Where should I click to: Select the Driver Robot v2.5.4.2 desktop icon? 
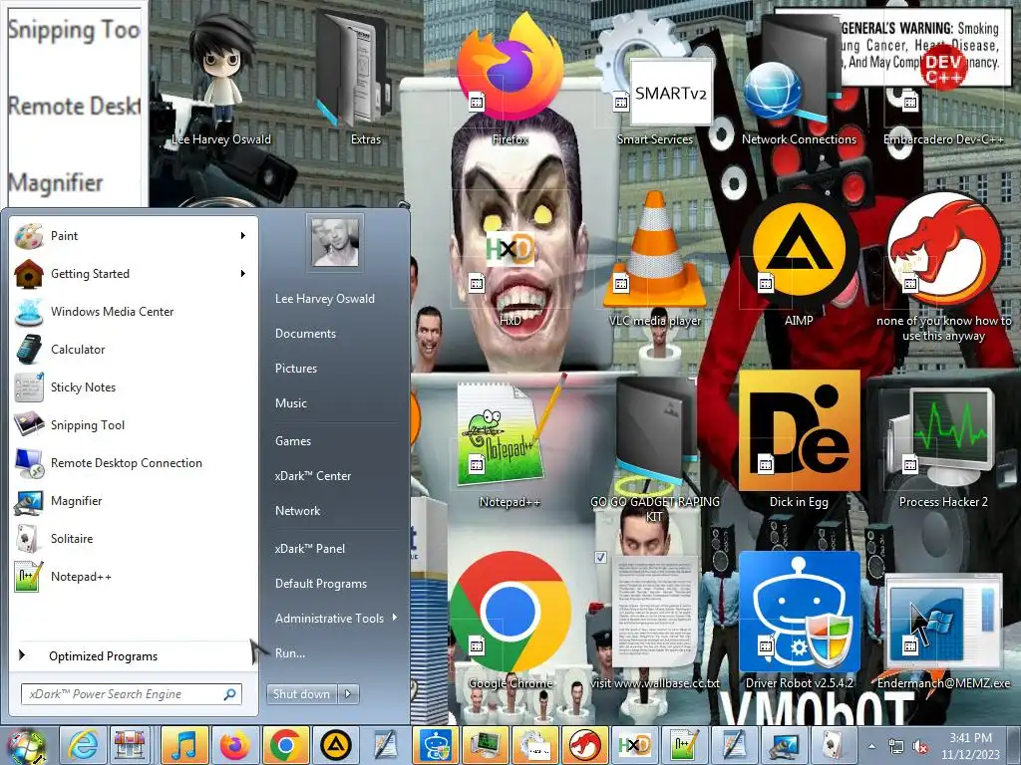pyautogui.click(x=799, y=618)
